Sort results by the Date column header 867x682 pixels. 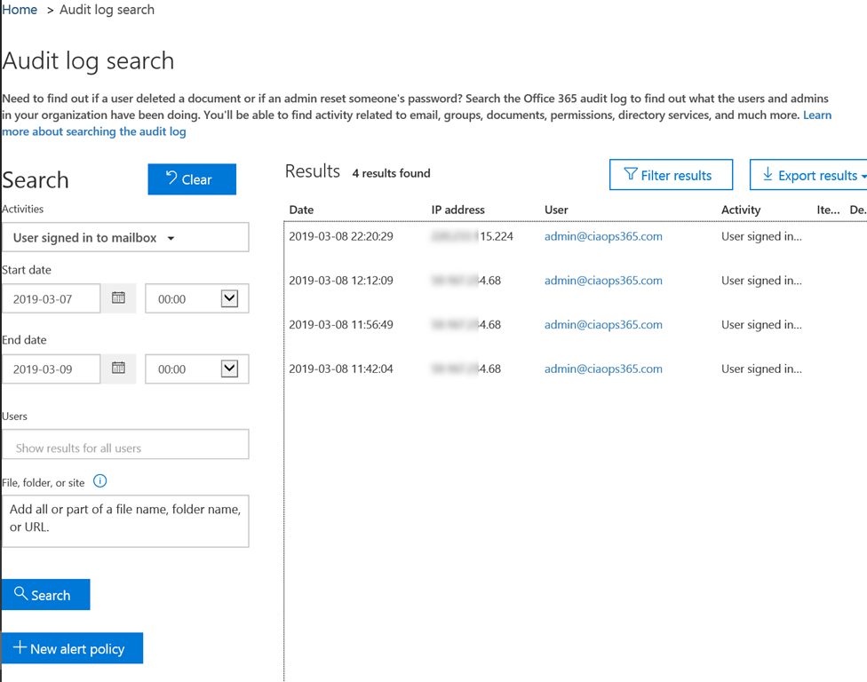coord(302,210)
